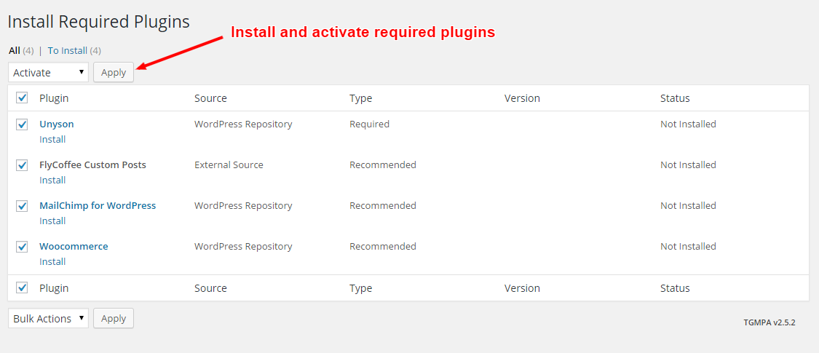
Task: Click Install under FlyCoffee Custom Posts
Action: click(52, 180)
